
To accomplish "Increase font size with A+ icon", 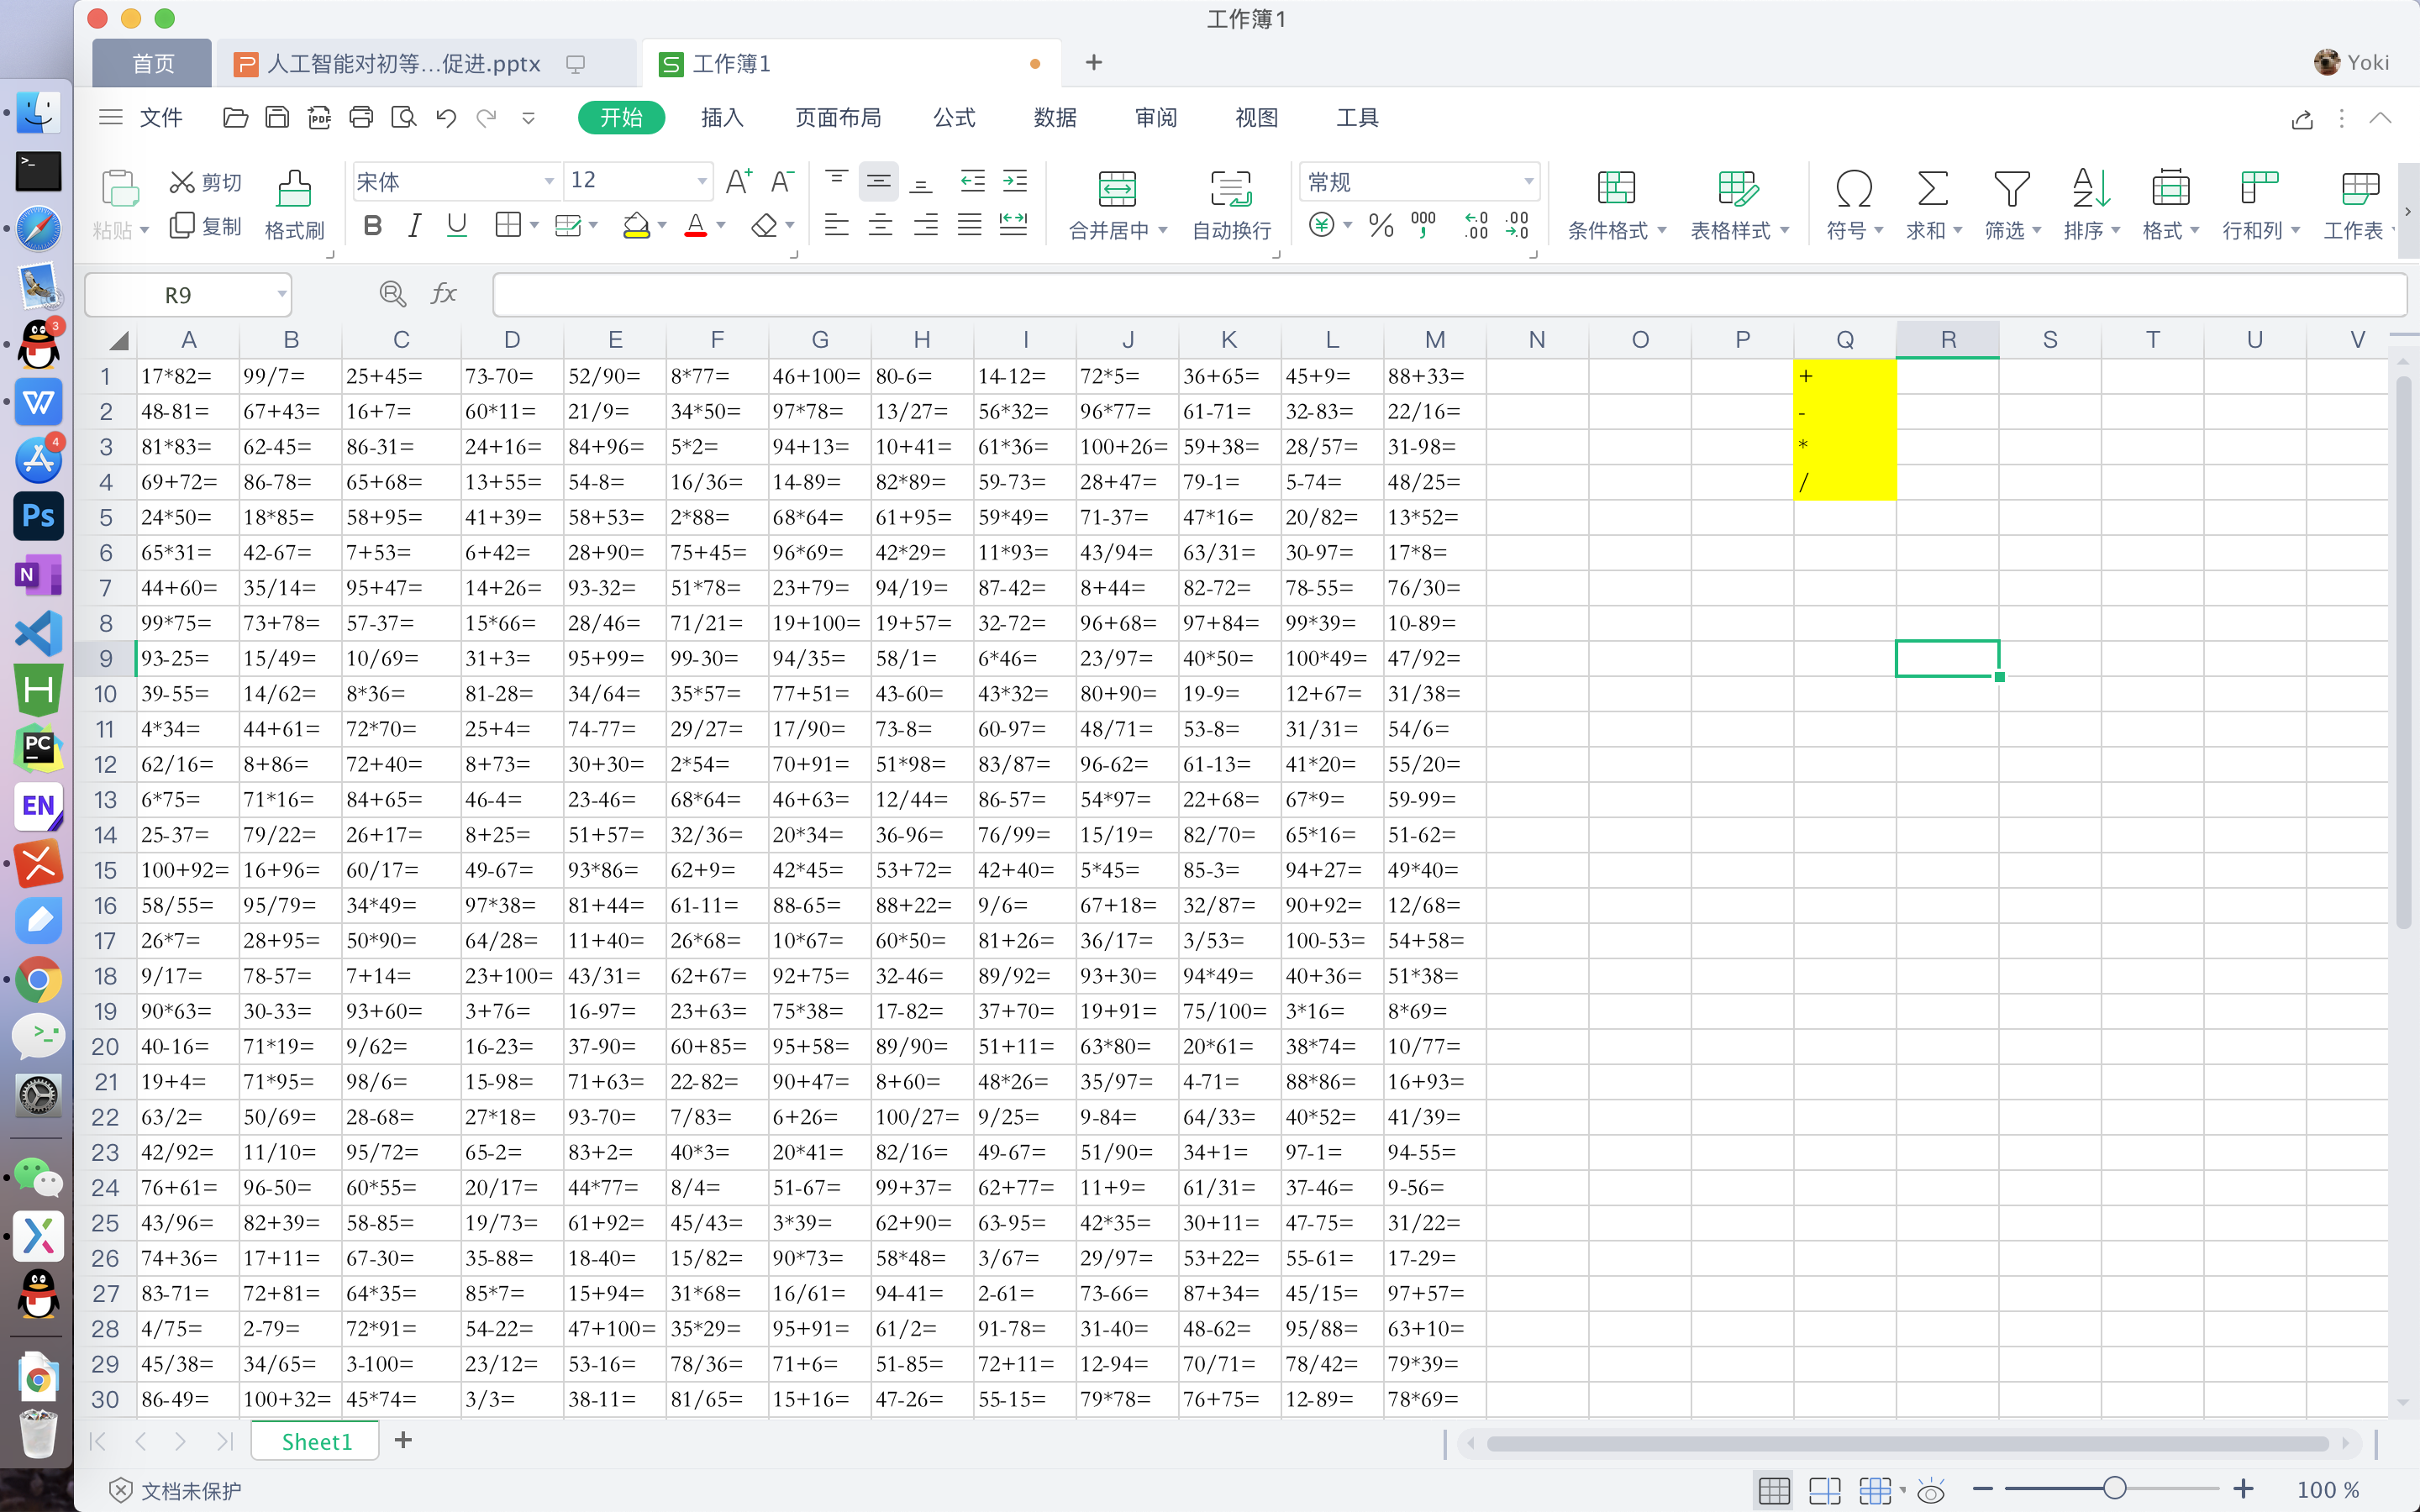I will click(x=738, y=182).
